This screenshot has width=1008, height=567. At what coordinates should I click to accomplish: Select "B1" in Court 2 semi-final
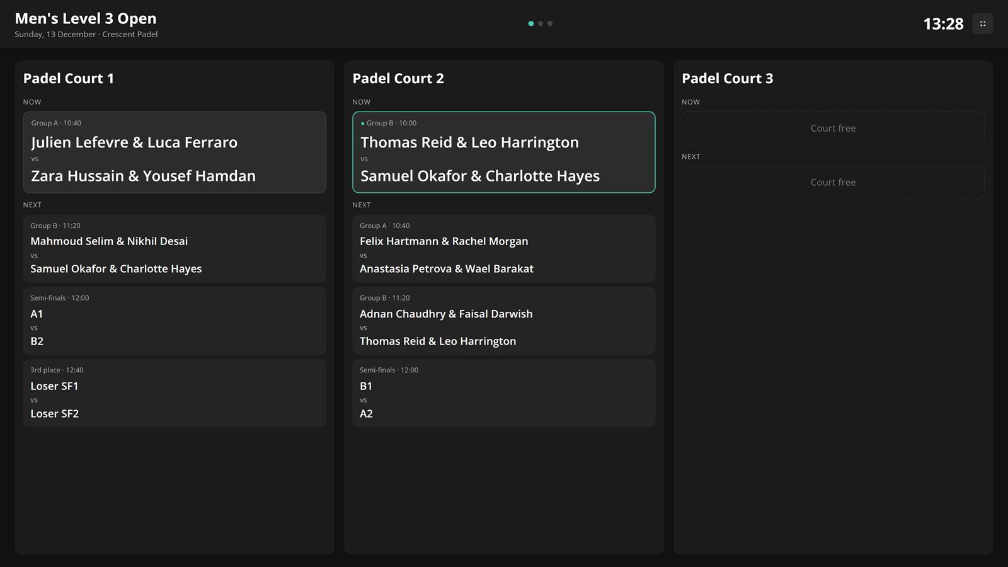[x=366, y=386]
